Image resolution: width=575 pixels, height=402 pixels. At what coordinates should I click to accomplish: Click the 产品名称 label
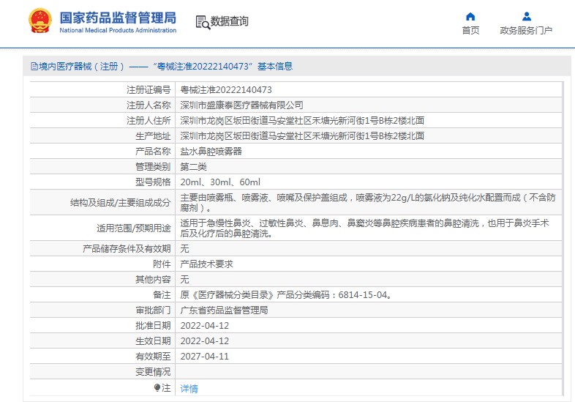click(153, 152)
